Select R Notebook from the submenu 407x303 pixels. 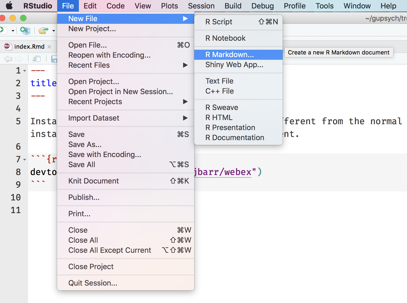[x=225, y=38]
